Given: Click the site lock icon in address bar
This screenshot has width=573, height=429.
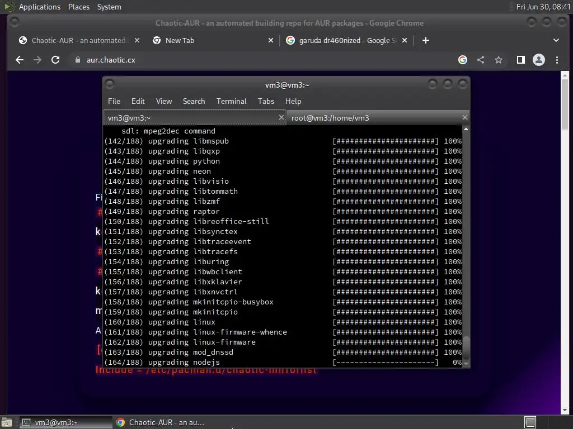Looking at the screenshot, I should pyautogui.click(x=77, y=60).
